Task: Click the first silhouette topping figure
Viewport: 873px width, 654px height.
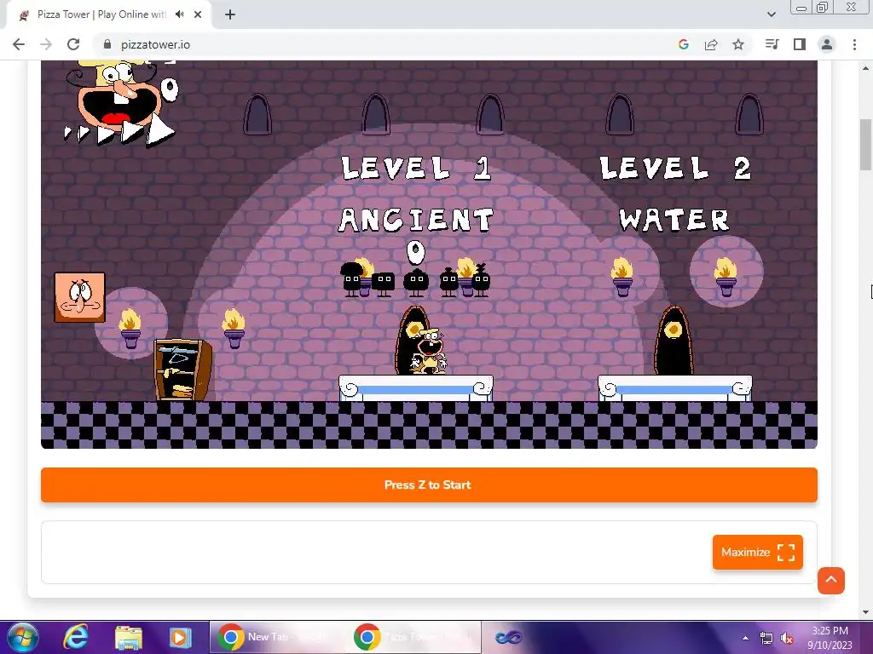Action: (x=352, y=279)
